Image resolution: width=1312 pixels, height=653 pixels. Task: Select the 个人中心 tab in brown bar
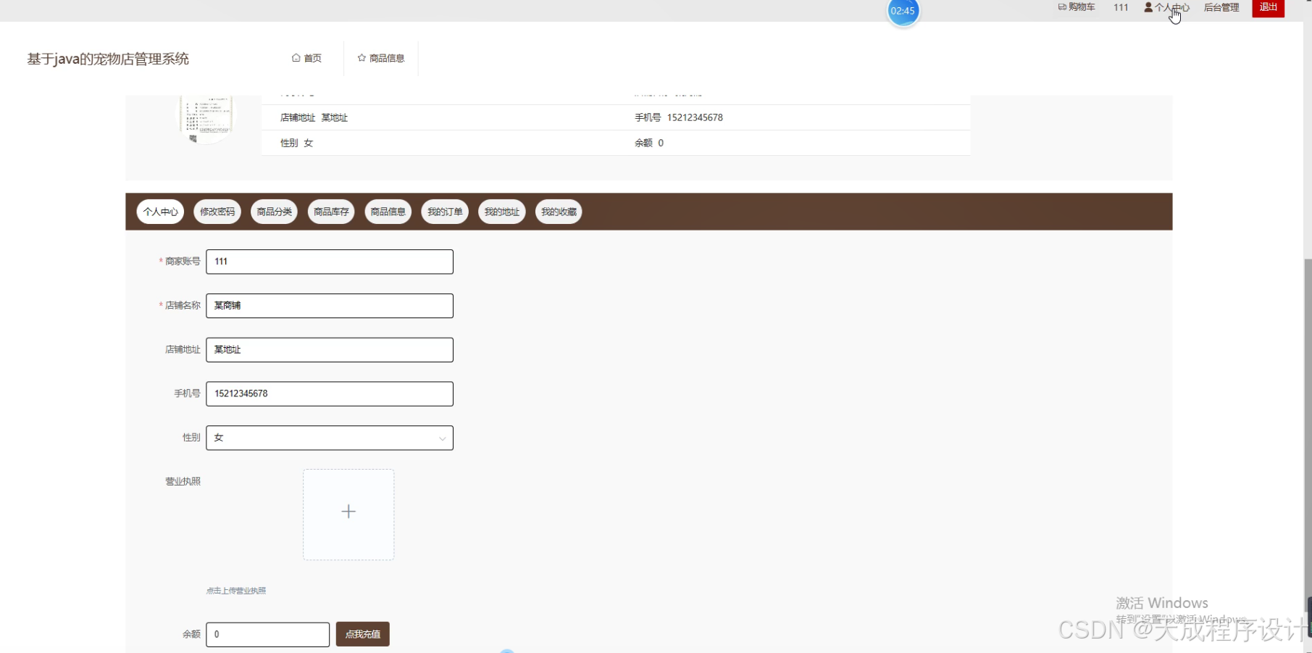[x=159, y=212]
